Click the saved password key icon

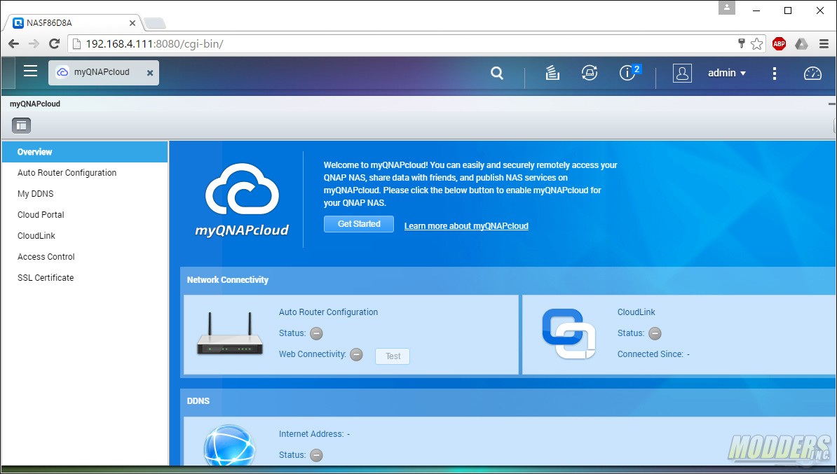pos(742,43)
